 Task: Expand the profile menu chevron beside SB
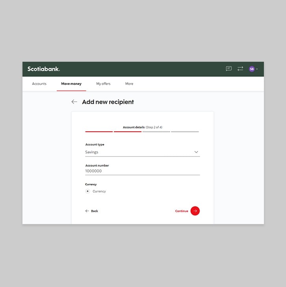click(x=257, y=69)
